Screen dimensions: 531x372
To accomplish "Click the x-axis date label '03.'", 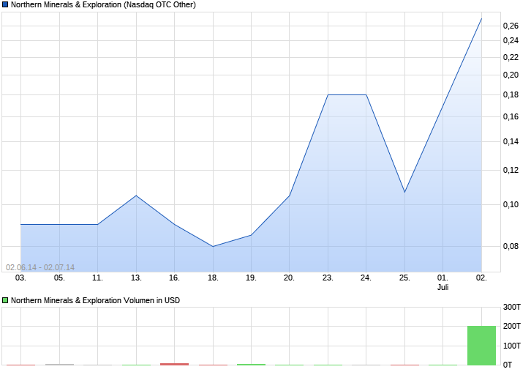I will pos(20,278).
